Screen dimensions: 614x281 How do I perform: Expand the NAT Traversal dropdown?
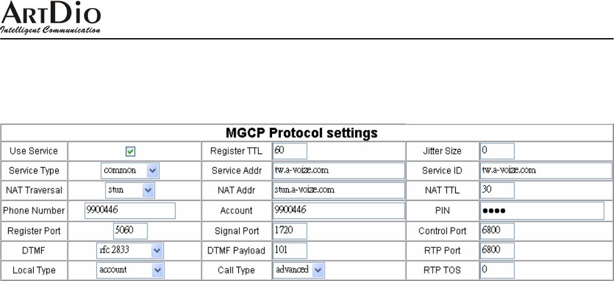130,190
